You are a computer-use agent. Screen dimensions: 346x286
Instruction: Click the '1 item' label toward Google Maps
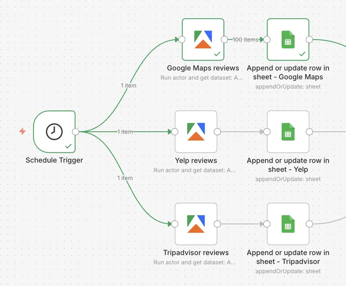pos(129,85)
